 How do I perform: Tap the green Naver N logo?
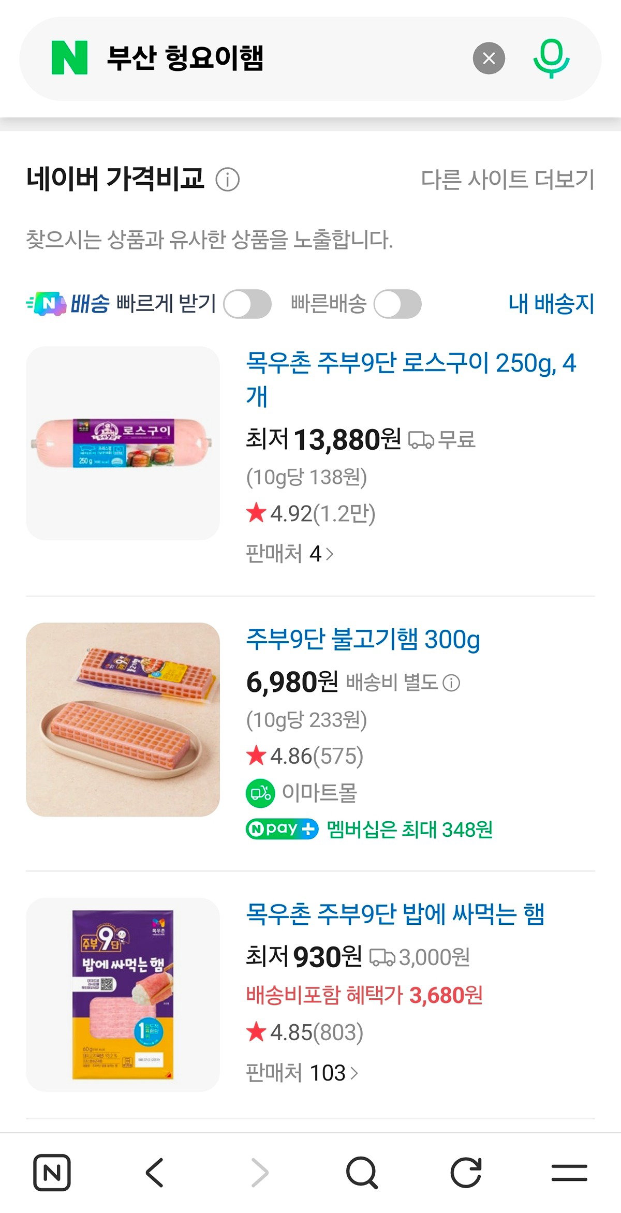coord(69,58)
